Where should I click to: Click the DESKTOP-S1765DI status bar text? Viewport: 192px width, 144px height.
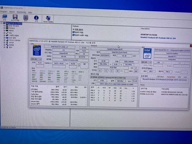point(8,127)
